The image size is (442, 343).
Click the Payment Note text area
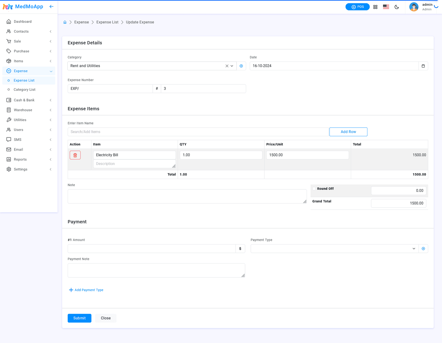[156, 270]
